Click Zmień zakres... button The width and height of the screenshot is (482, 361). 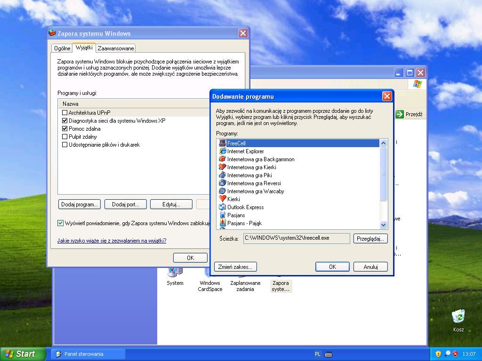pyautogui.click(x=235, y=267)
